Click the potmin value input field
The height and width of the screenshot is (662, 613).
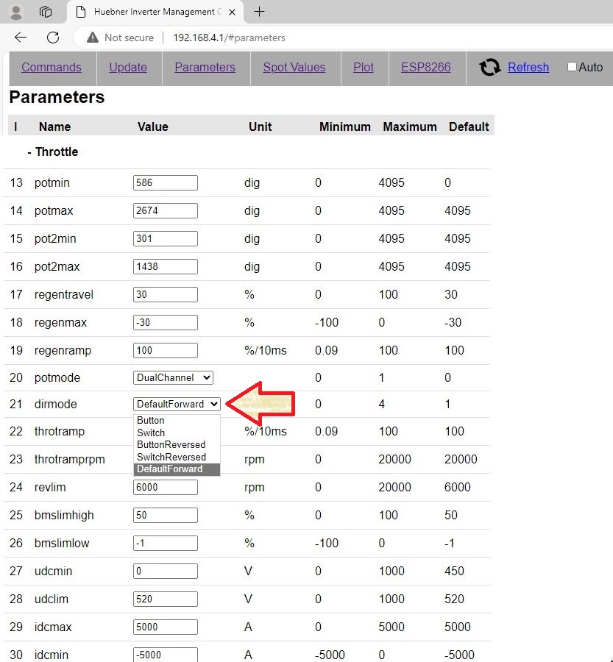click(x=166, y=182)
